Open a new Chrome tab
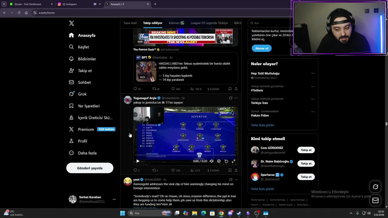This screenshot has height=218, width=388. [155, 4]
